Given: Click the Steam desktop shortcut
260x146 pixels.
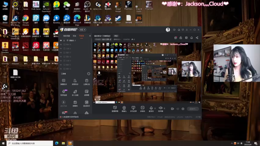Looking at the screenshot, I should pyautogui.click(x=118, y=19).
